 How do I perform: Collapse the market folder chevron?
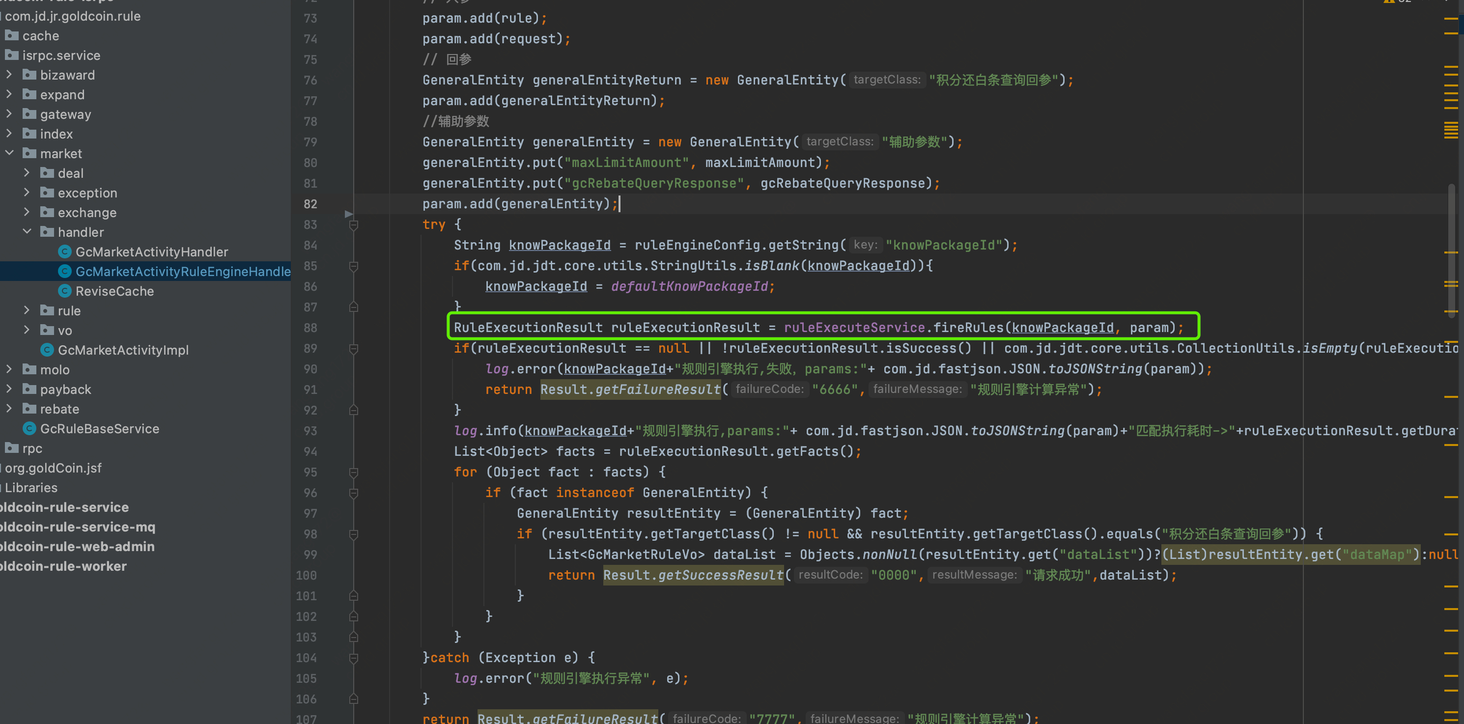(9, 153)
